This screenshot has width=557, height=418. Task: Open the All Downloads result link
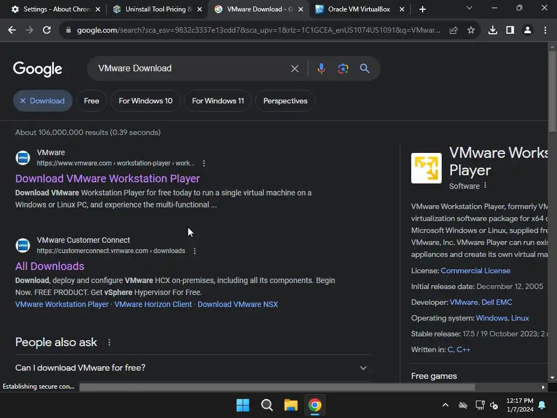click(x=49, y=266)
